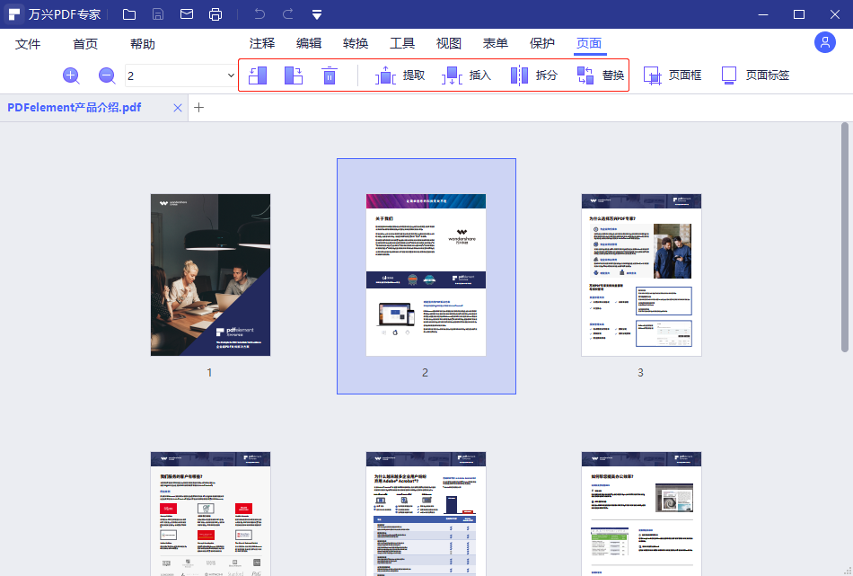Viewport: 853px width, 576px height.
Task: Open the 保护 menu tab
Action: tap(542, 43)
